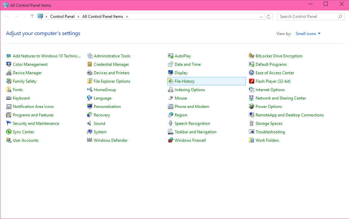The width and height of the screenshot is (349, 219).
Task: Click the AutoPlay icon
Action: [171, 56]
